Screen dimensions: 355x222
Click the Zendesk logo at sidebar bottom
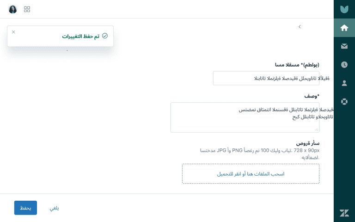(344, 213)
